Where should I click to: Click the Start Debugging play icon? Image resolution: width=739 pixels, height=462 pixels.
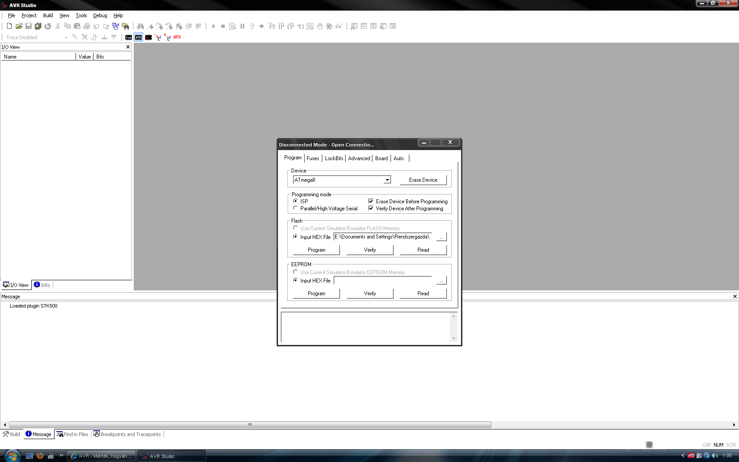pos(213,26)
